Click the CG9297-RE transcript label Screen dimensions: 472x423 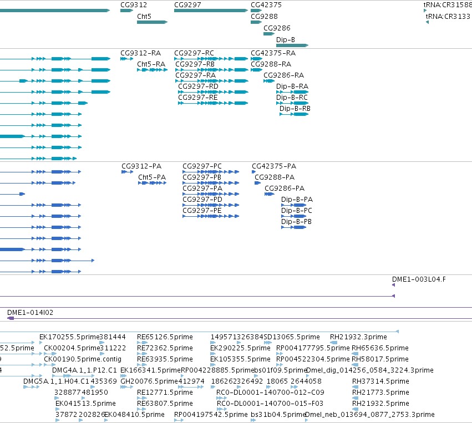(x=198, y=98)
